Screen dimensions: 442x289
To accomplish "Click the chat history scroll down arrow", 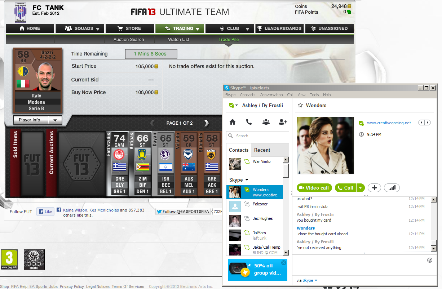I will point(433,249).
